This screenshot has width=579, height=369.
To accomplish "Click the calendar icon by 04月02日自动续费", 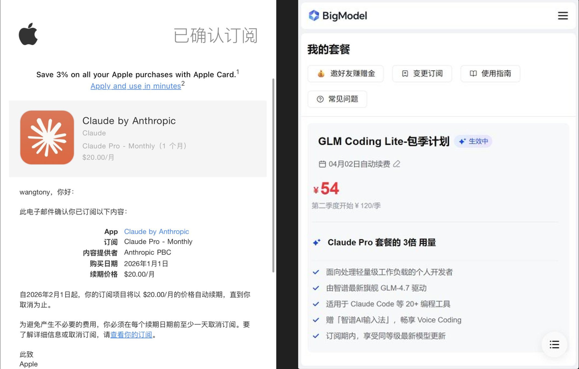I will tap(322, 164).
